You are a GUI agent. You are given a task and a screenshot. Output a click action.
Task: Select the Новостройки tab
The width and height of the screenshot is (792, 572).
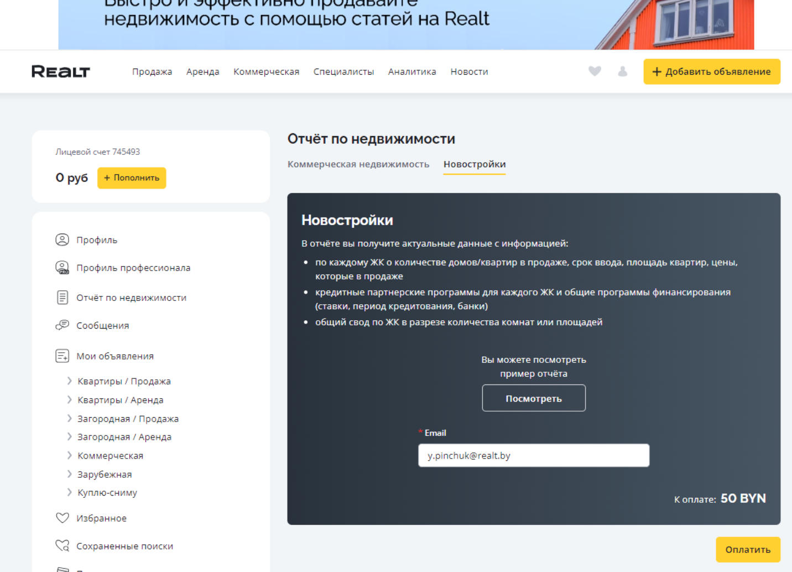click(475, 164)
